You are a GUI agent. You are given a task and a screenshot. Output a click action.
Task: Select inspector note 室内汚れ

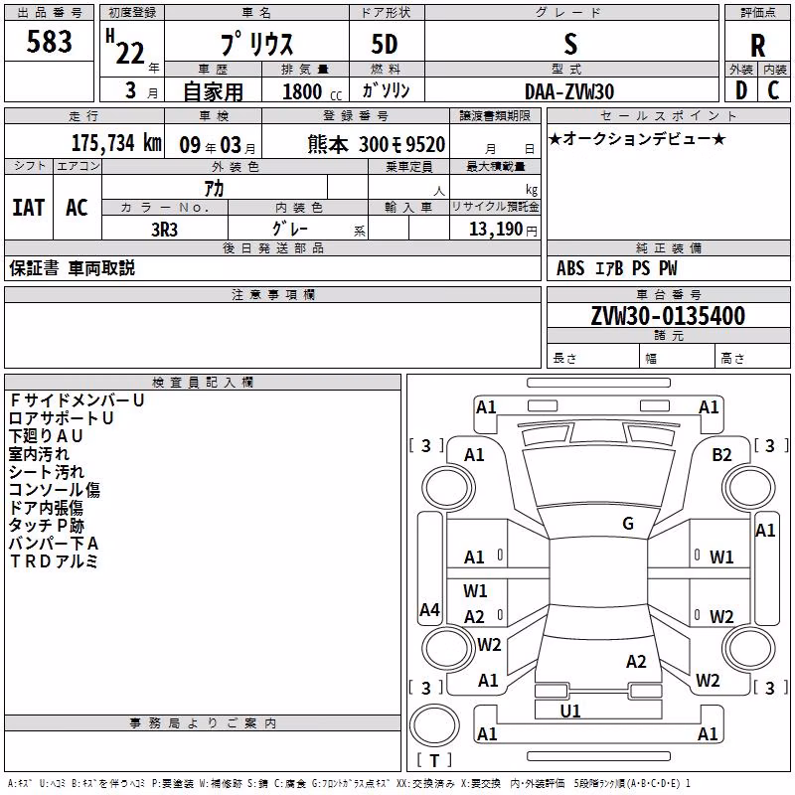(39, 454)
